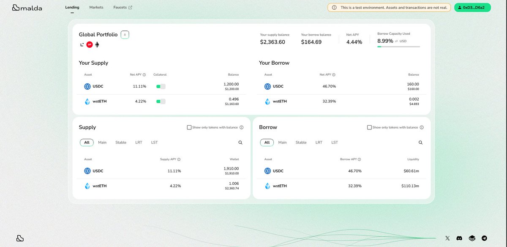Switch to the Markets navigation tab
The width and height of the screenshot is (507, 247).
(x=96, y=7)
